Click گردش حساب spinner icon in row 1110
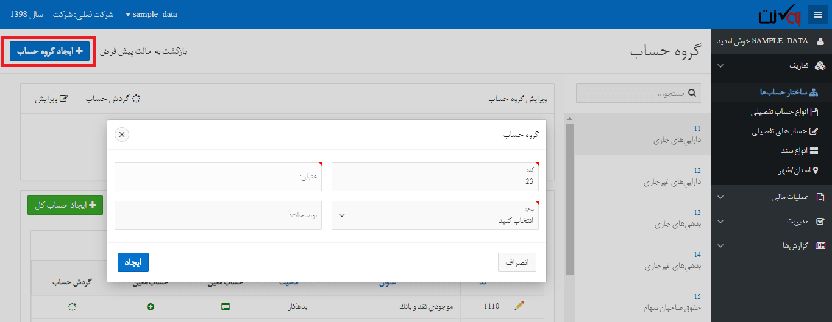832x322 pixels. pyautogui.click(x=72, y=307)
